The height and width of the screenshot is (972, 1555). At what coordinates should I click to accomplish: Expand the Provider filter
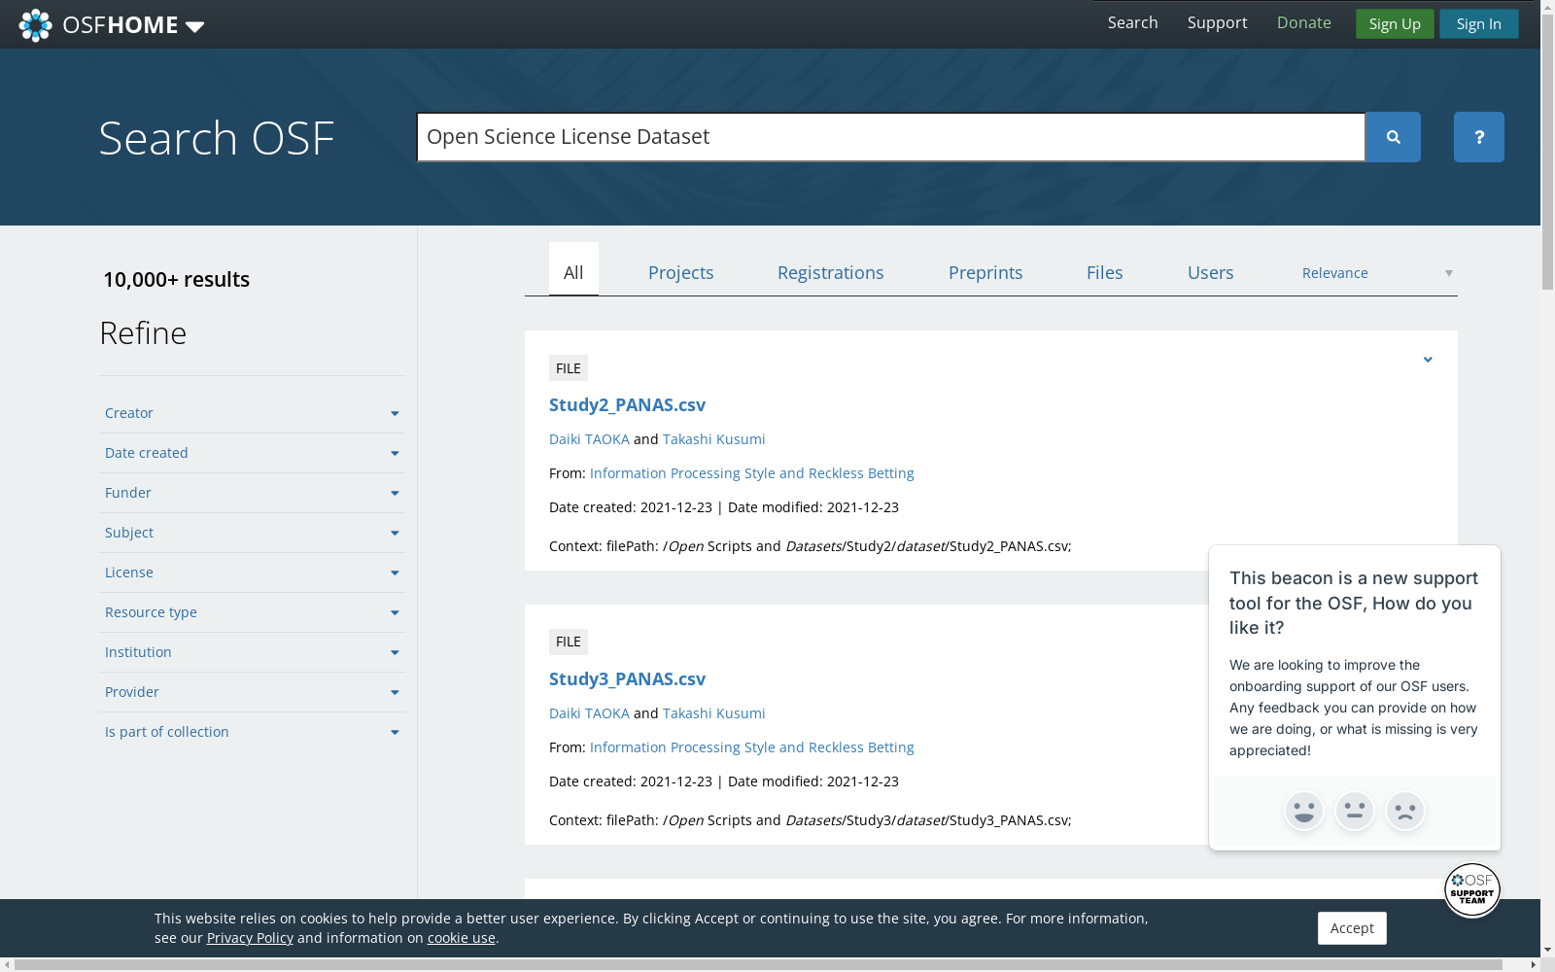click(252, 692)
